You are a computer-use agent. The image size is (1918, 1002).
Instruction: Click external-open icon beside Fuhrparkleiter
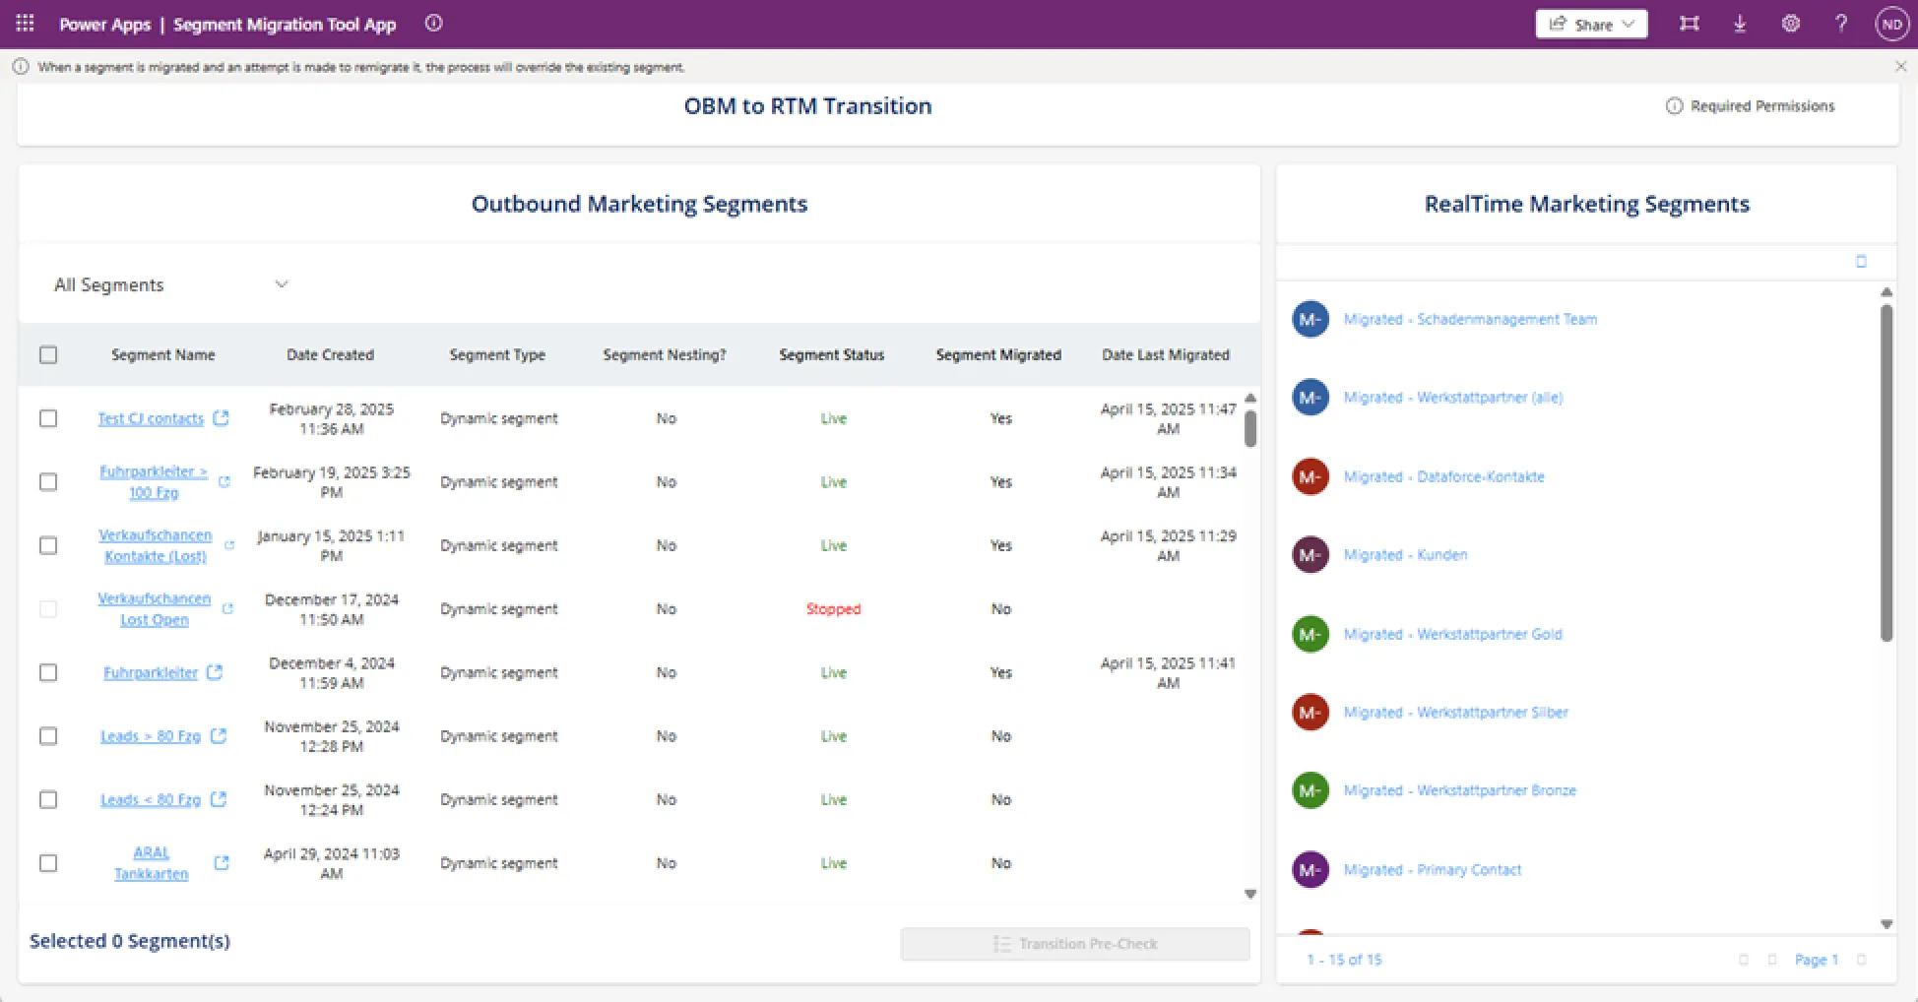(215, 672)
